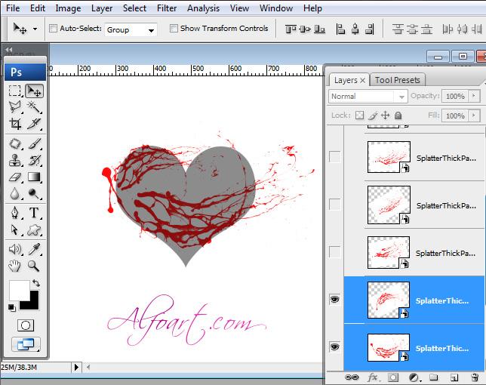Check Show Transform Controls
Viewport: 486px width, 385px height.
coord(174,29)
